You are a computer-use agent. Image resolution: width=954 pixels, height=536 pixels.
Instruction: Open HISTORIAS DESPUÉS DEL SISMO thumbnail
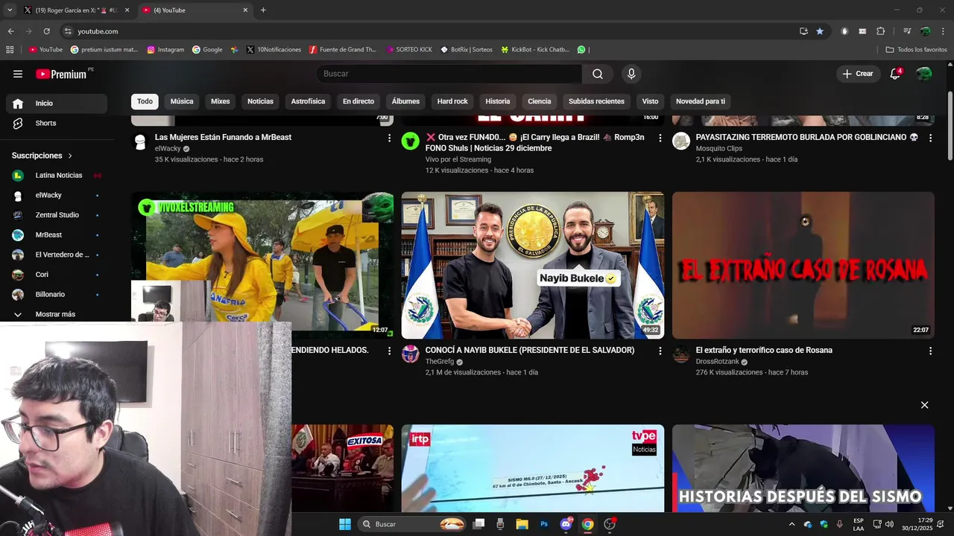tap(803, 468)
